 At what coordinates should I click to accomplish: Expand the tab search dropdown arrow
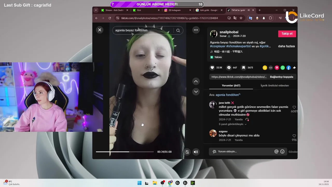(x=96, y=10)
